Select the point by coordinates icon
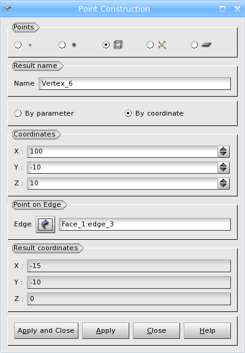 (x=30, y=45)
